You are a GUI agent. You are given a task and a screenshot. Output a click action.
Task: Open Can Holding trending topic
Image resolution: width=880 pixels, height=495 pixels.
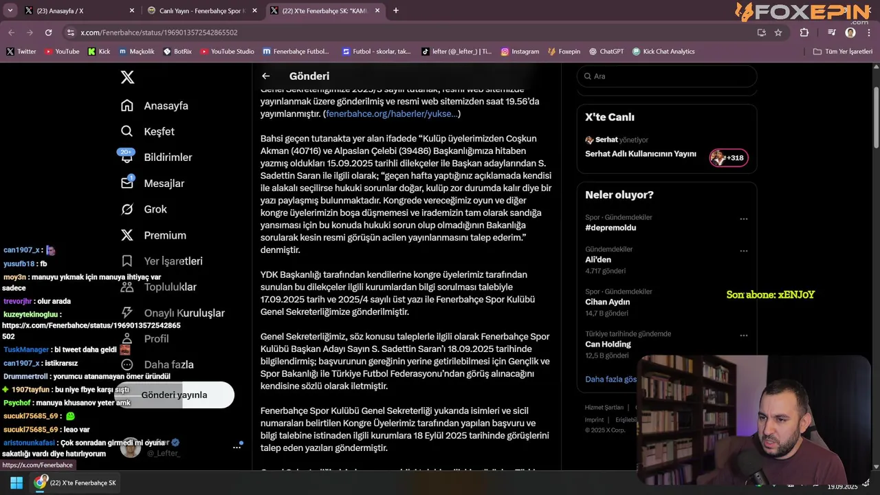pos(608,344)
